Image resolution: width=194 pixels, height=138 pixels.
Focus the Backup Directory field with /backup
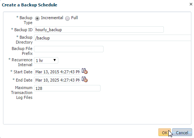pos(113,38)
